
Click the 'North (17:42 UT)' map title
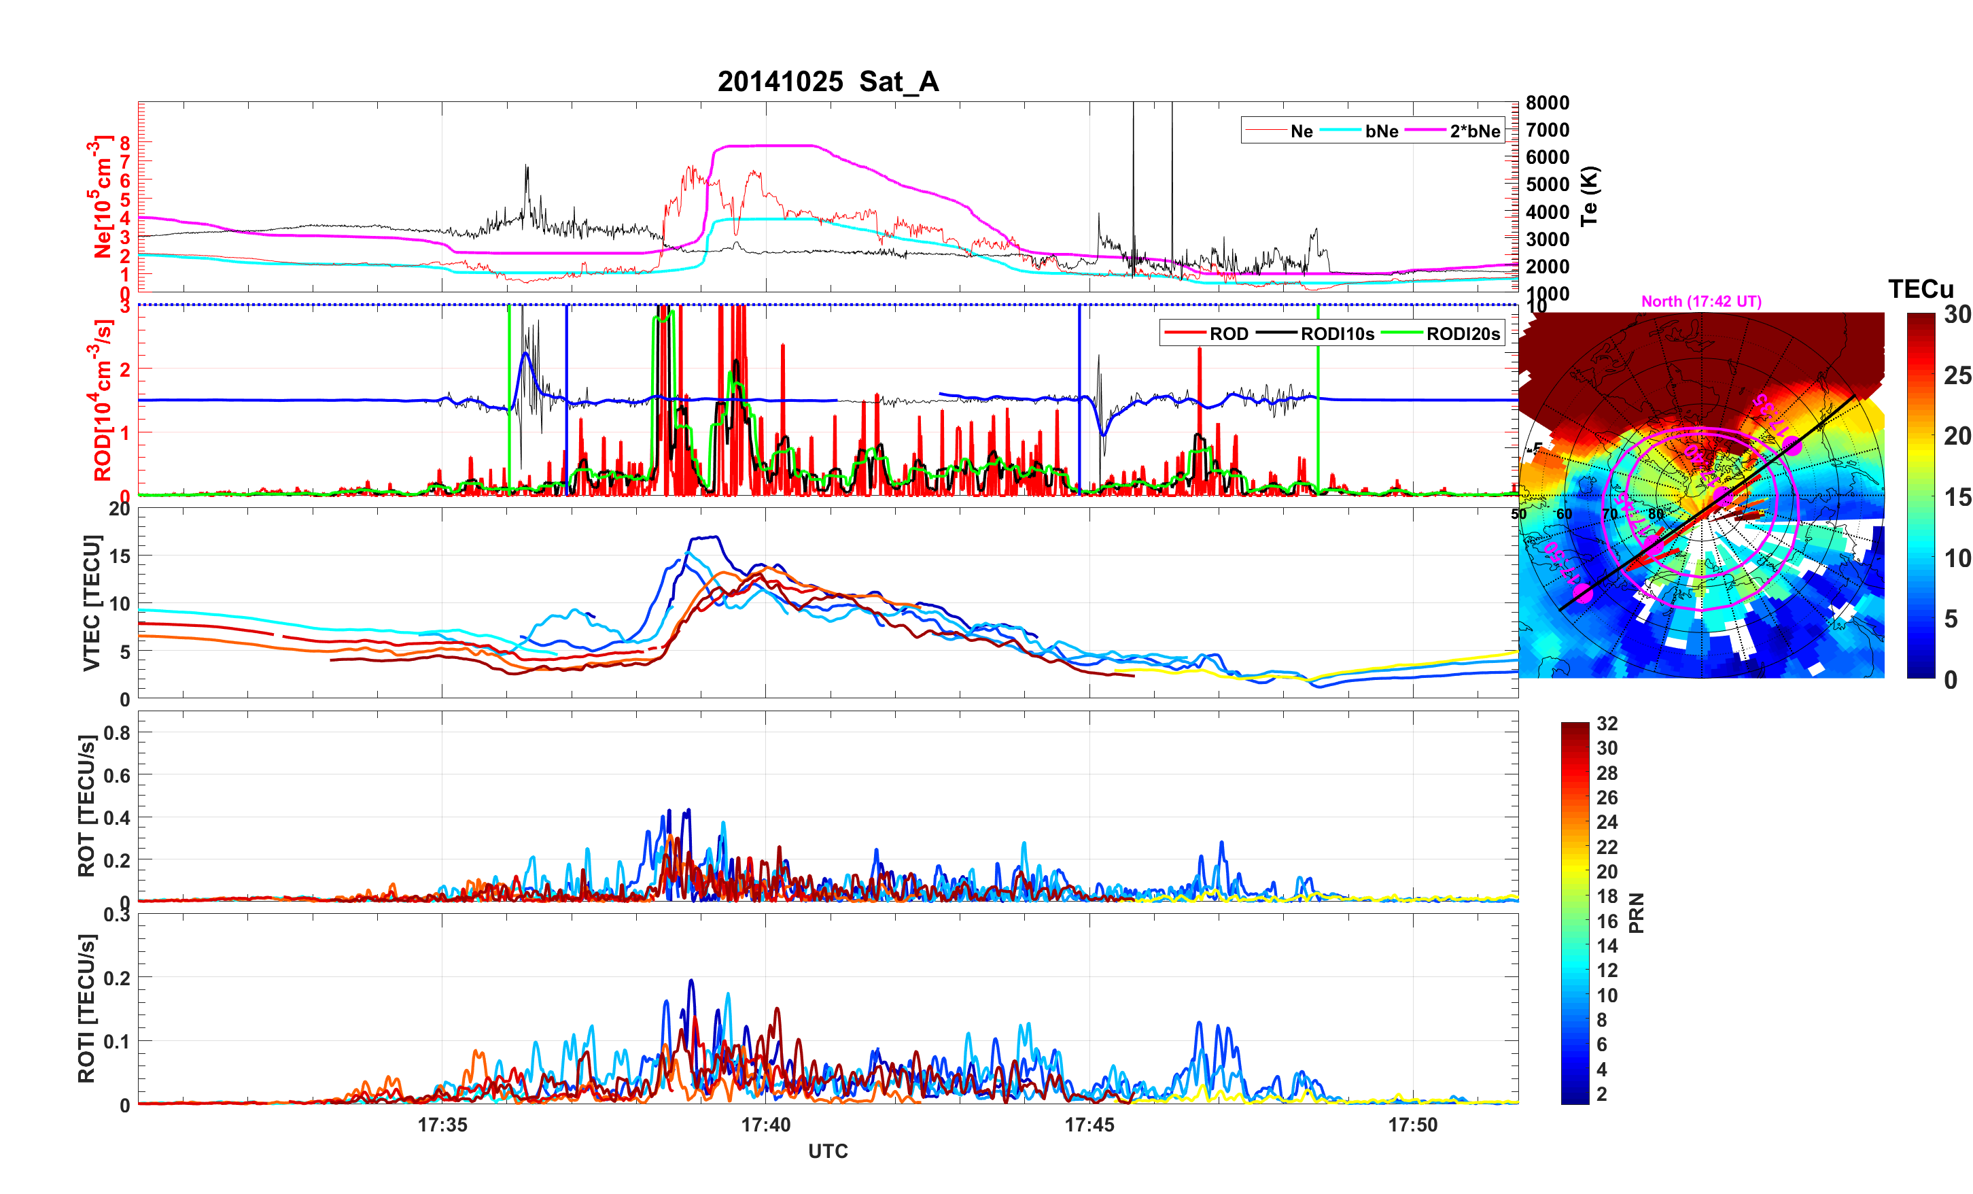coord(1700,301)
